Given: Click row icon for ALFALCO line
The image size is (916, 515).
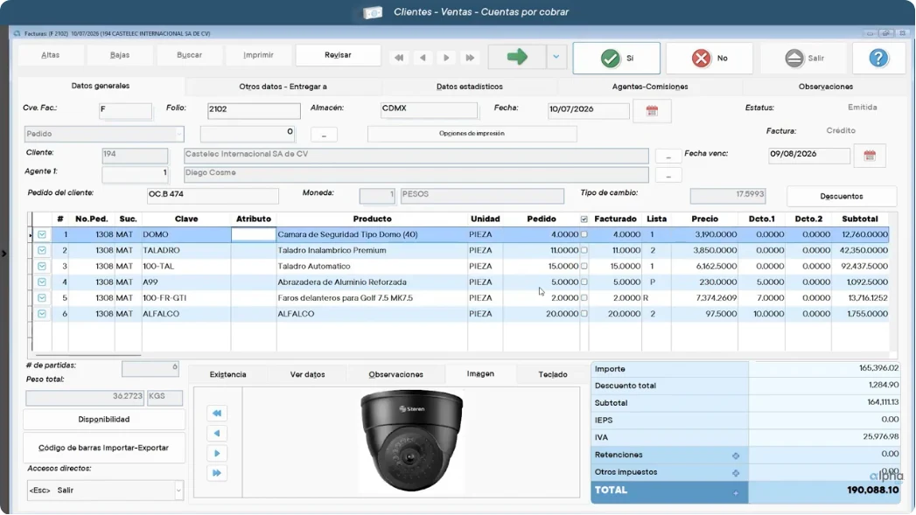Looking at the screenshot, I should click(42, 314).
